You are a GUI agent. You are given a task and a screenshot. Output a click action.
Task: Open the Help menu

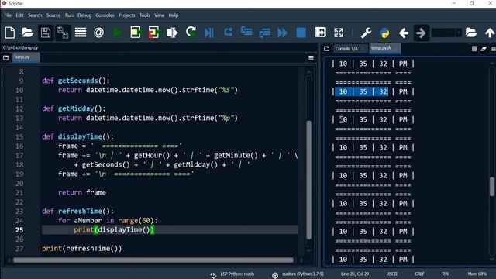tap(173, 15)
